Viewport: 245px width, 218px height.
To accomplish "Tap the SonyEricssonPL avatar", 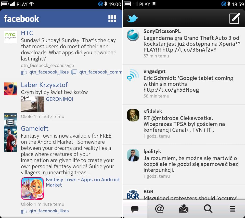I will pyautogui.click(x=133, y=35).
